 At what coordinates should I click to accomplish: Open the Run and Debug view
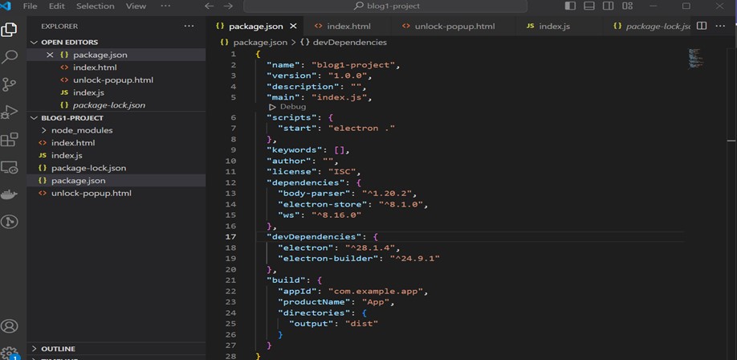pos(10,112)
